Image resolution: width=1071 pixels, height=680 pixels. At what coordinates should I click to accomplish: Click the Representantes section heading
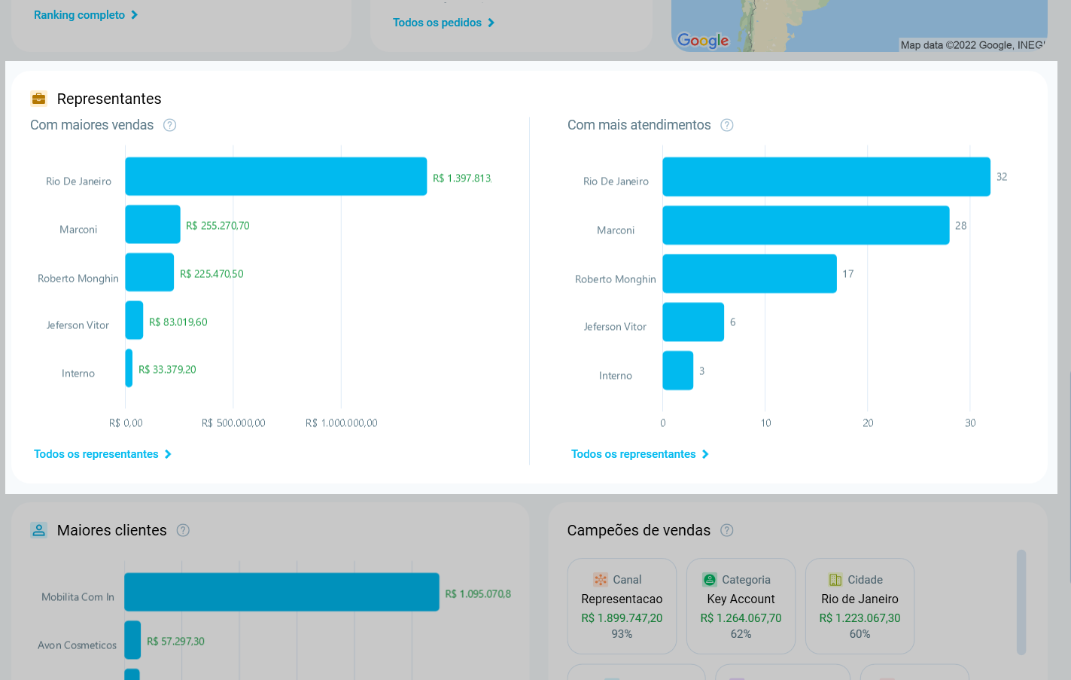[109, 99]
